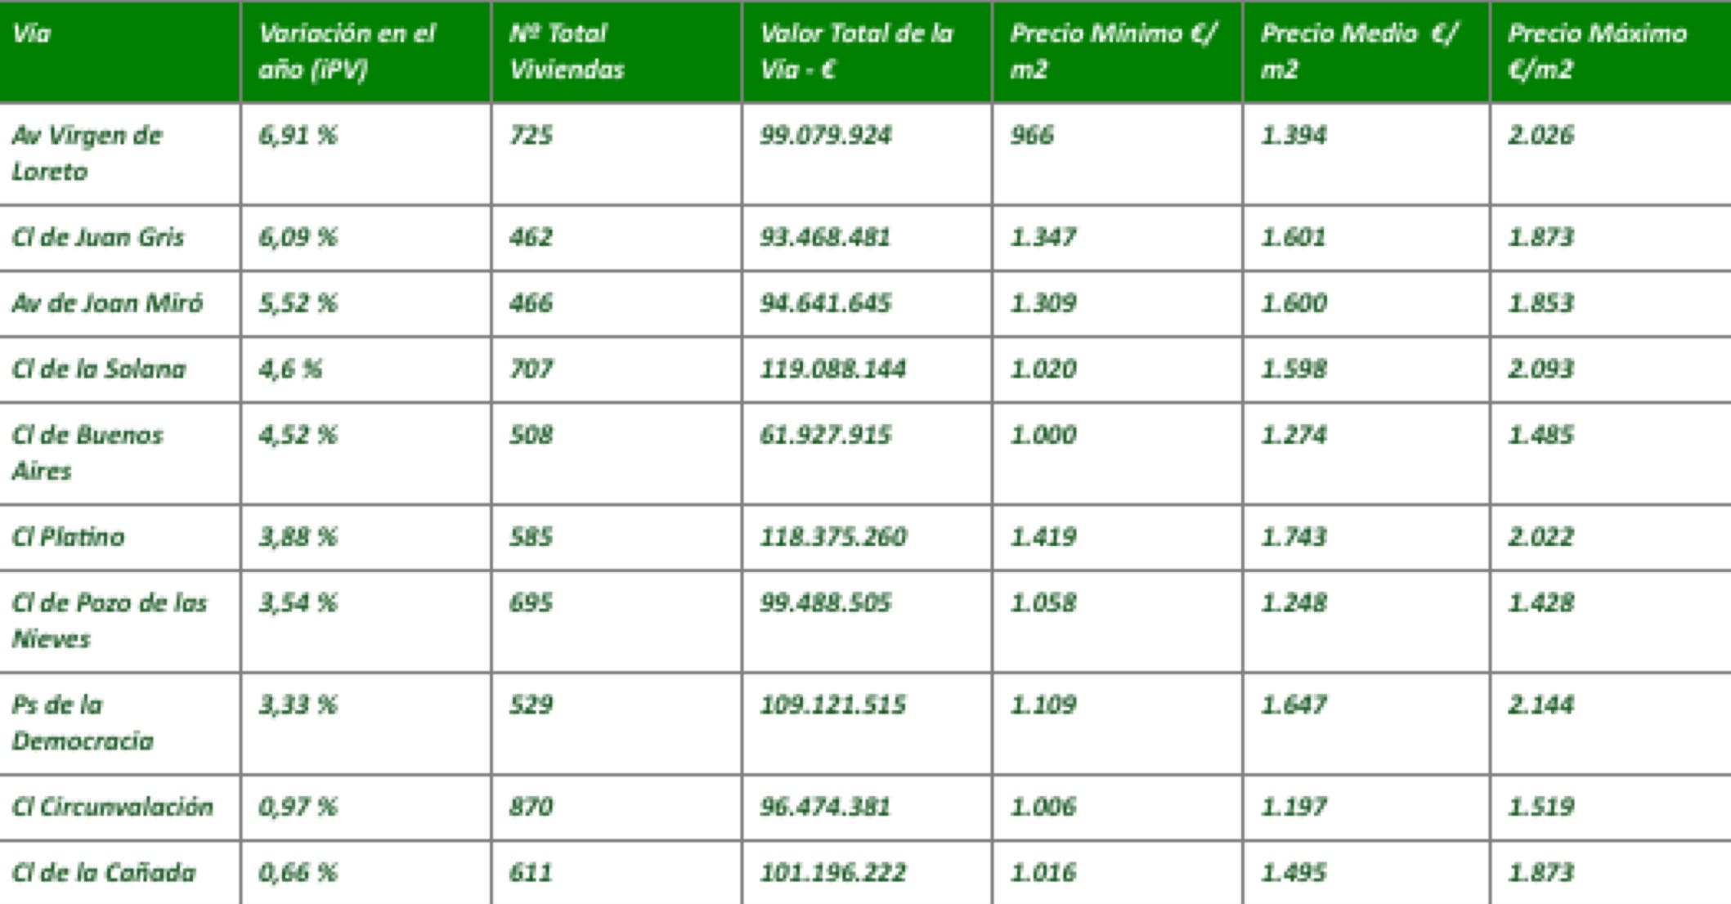This screenshot has height=904, width=1731.
Task: Select the 'Cl de Buenos Aires' cell
Action: (87, 453)
